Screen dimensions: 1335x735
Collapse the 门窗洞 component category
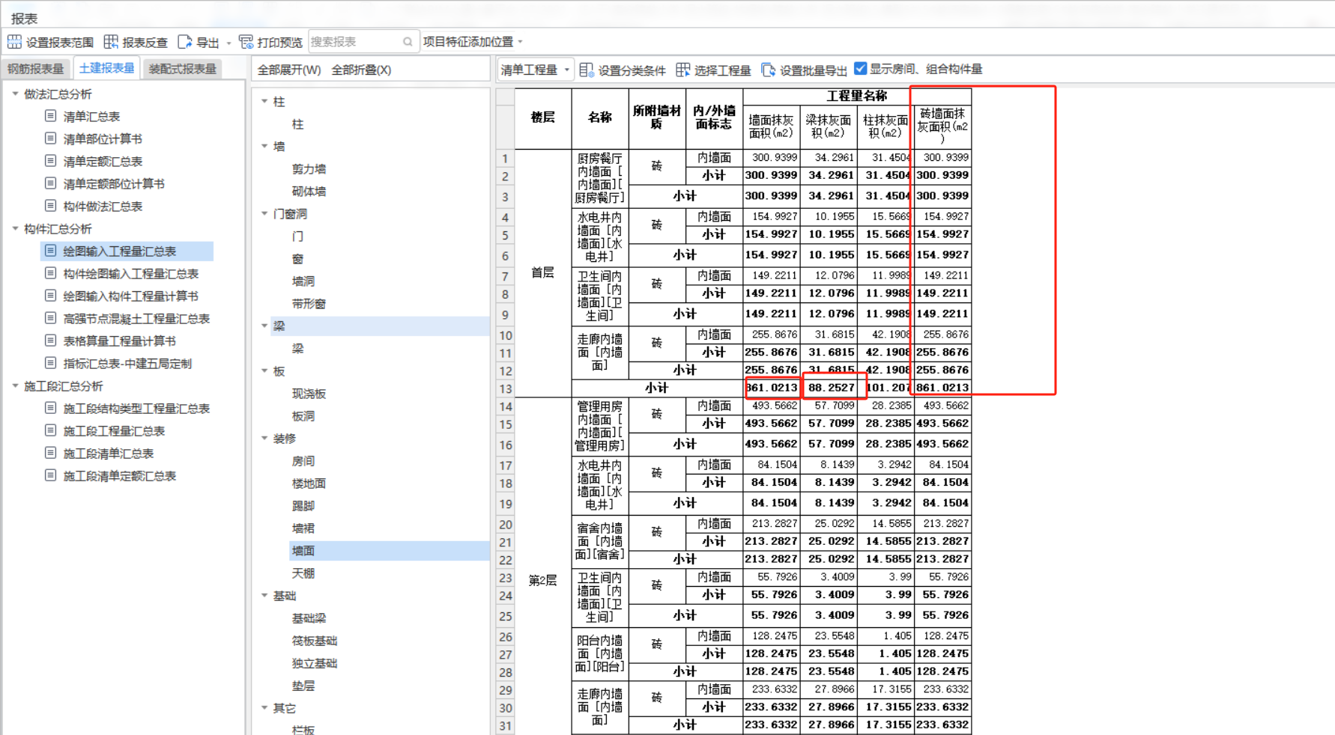264,213
